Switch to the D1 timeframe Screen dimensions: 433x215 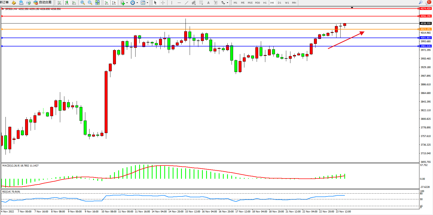279,3
